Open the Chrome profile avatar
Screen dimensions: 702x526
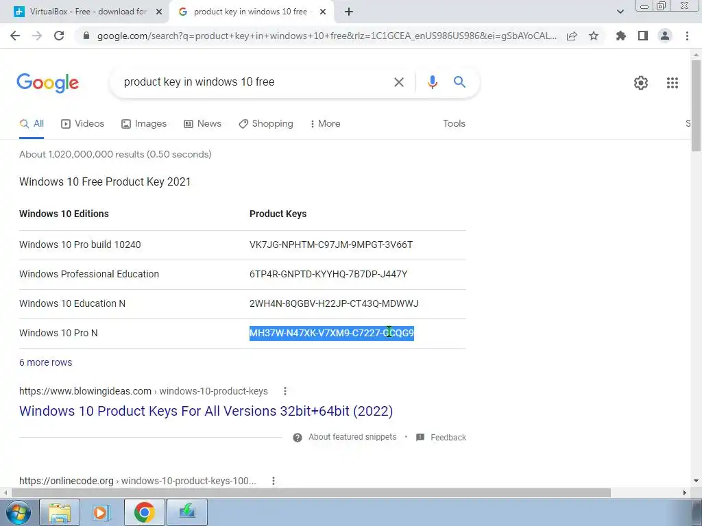tap(665, 36)
